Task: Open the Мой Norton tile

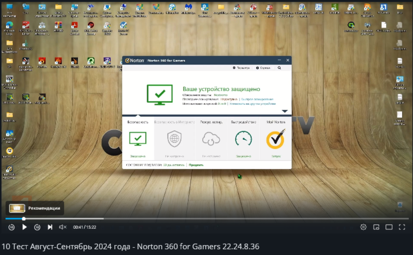Action: click(x=275, y=139)
